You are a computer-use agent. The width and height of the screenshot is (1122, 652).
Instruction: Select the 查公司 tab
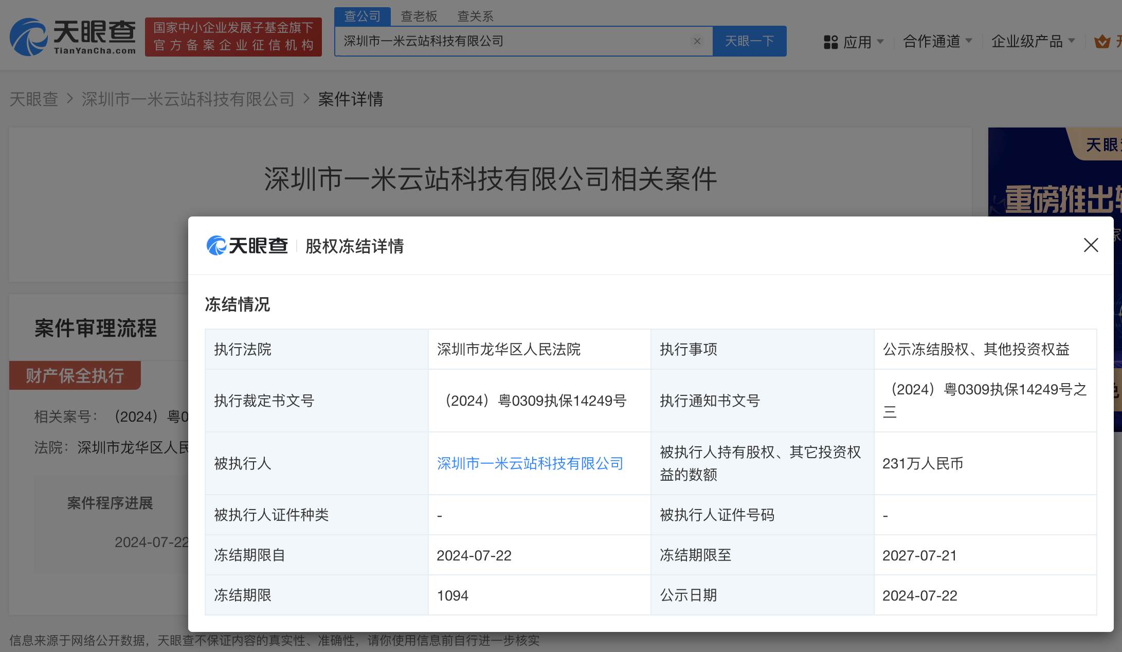362,16
